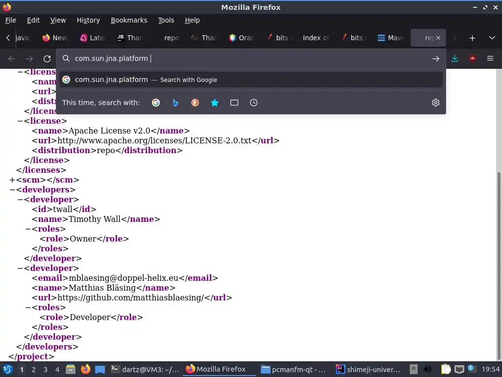
Task: Open the Firefox application menu (hamburger)
Action: tap(490, 58)
